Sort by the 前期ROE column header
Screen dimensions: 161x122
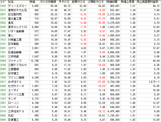(79, 2)
